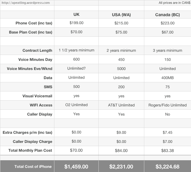The image size is (191, 172).
Task: Select the UK column header
Action: [76, 14]
